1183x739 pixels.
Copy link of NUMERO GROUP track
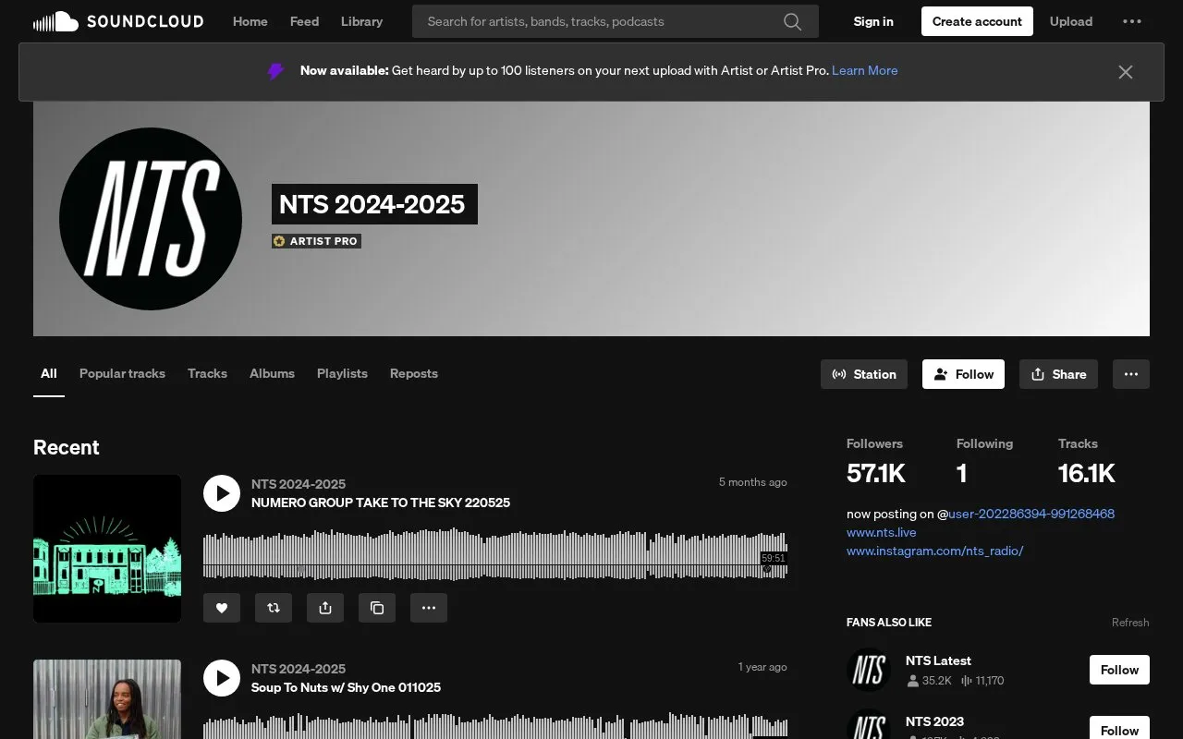click(x=377, y=608)
